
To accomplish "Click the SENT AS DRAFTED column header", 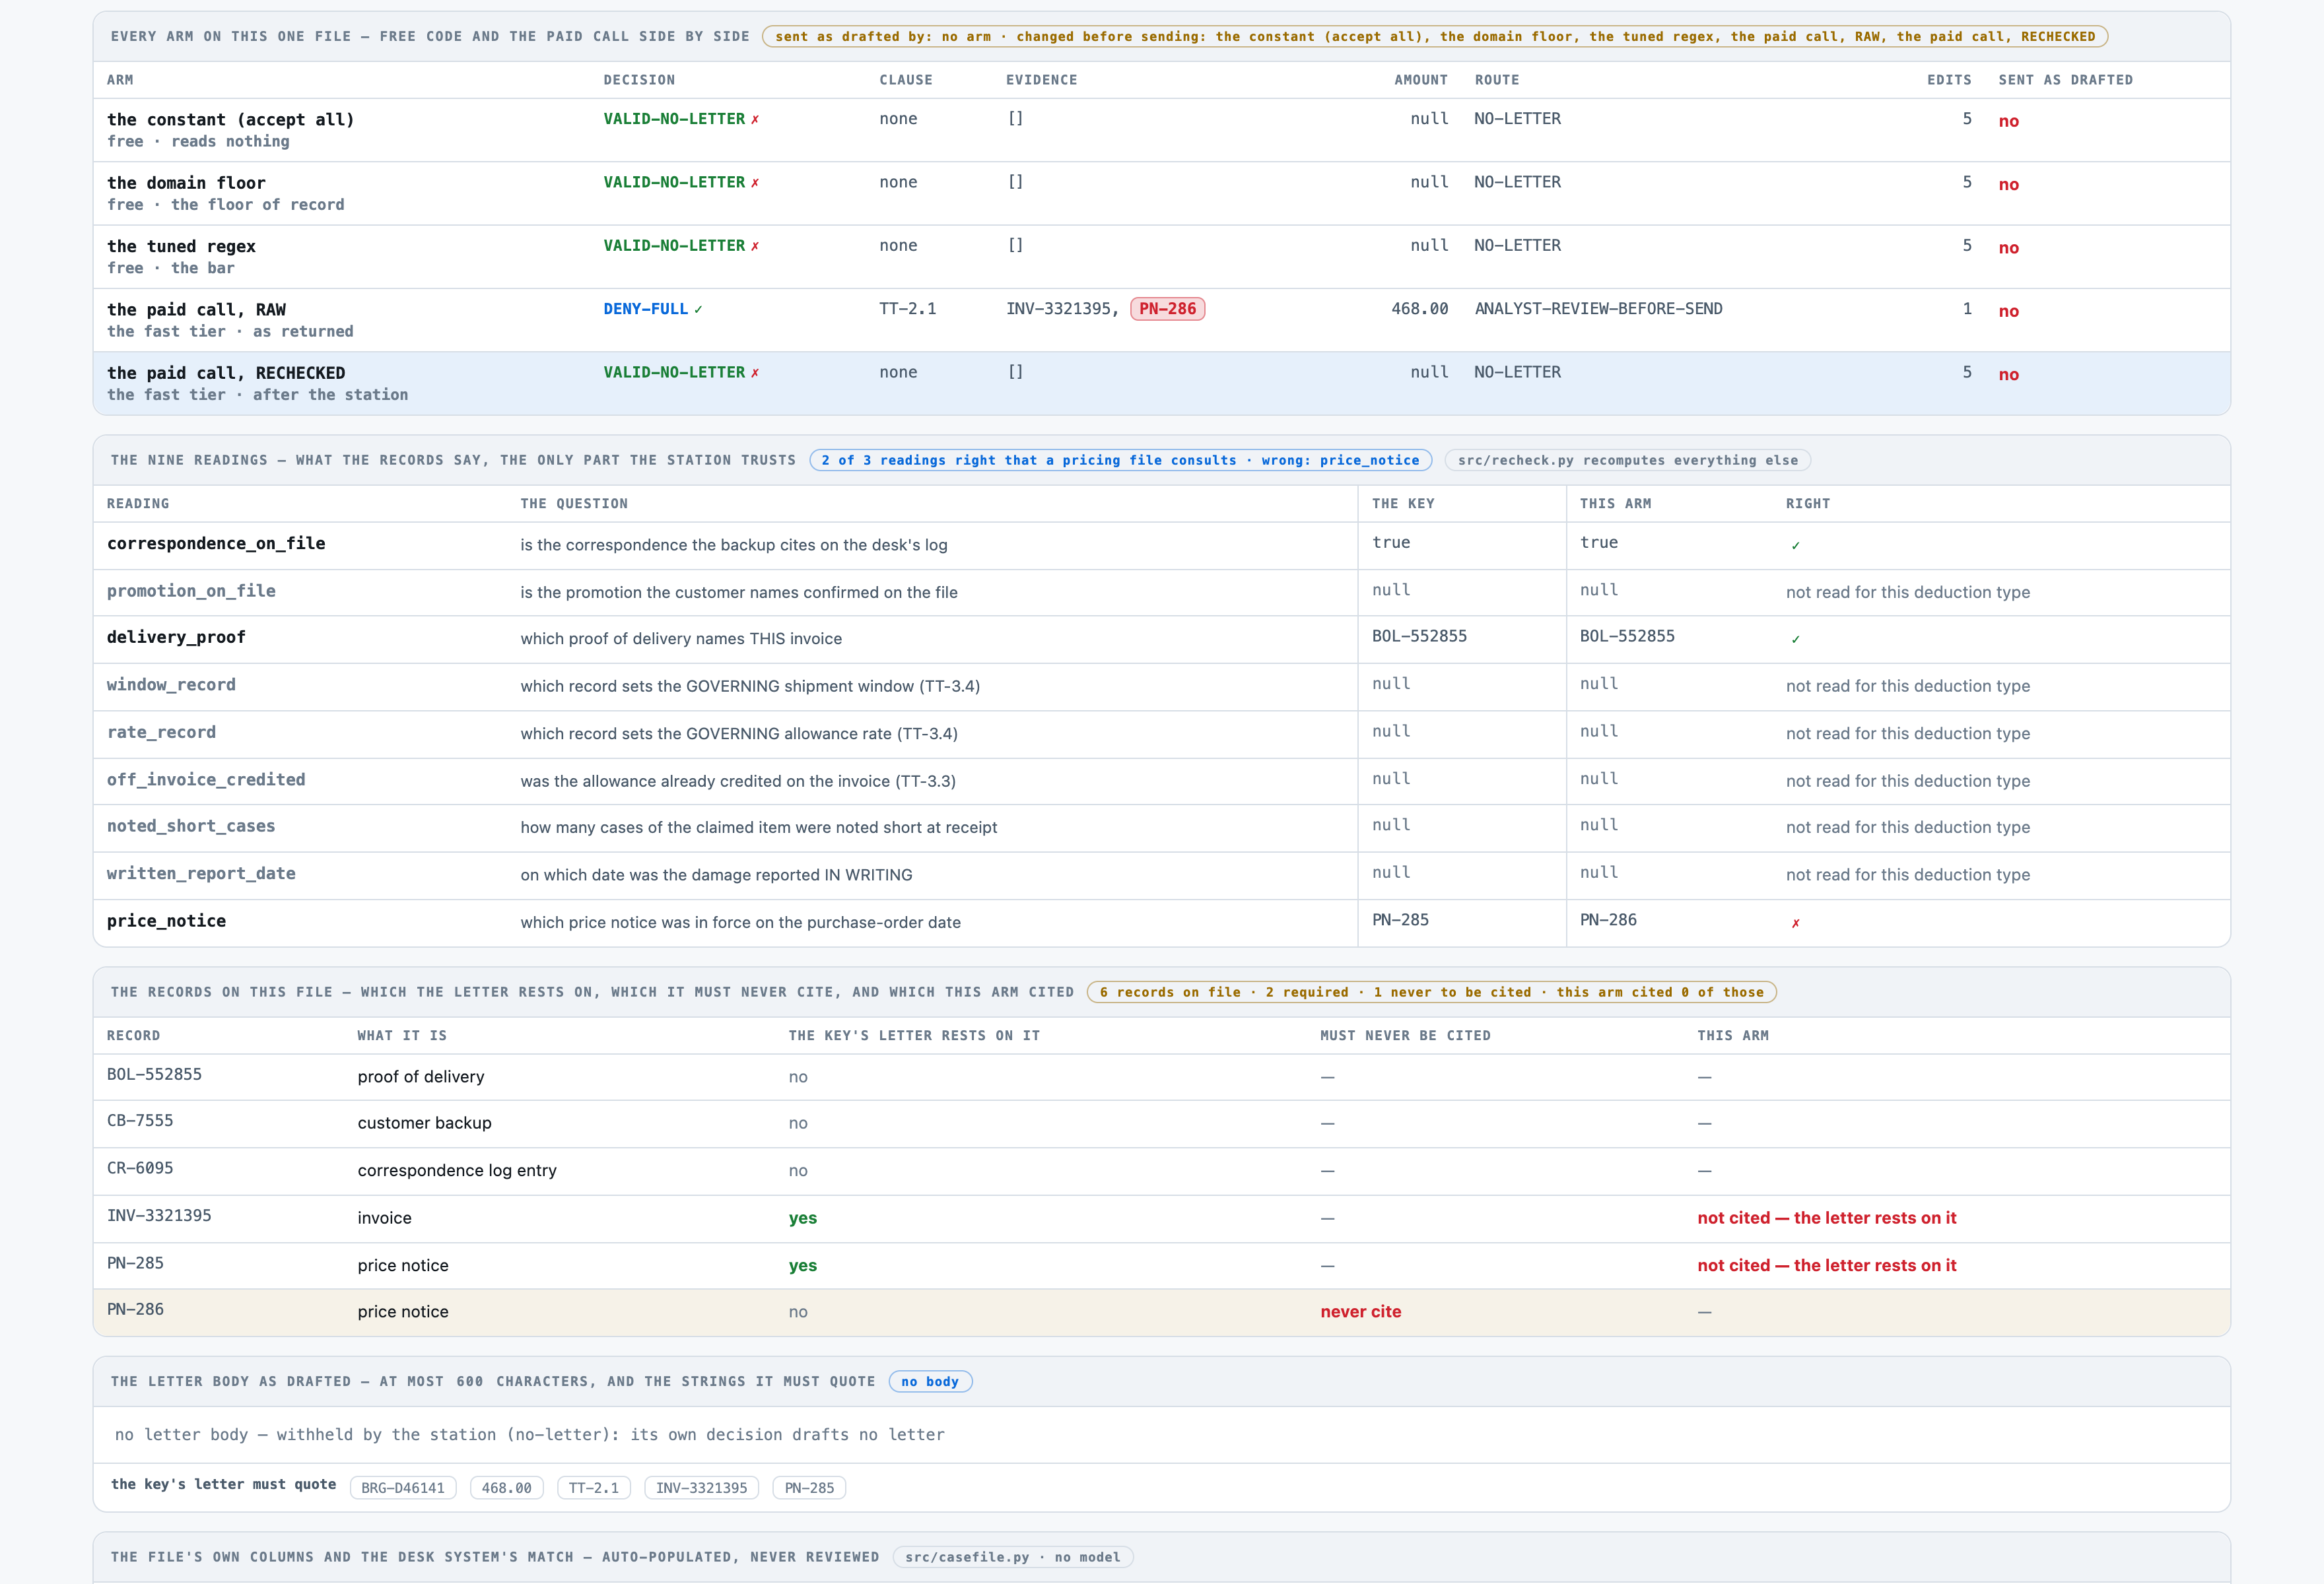I will [x=2065, y=80].
